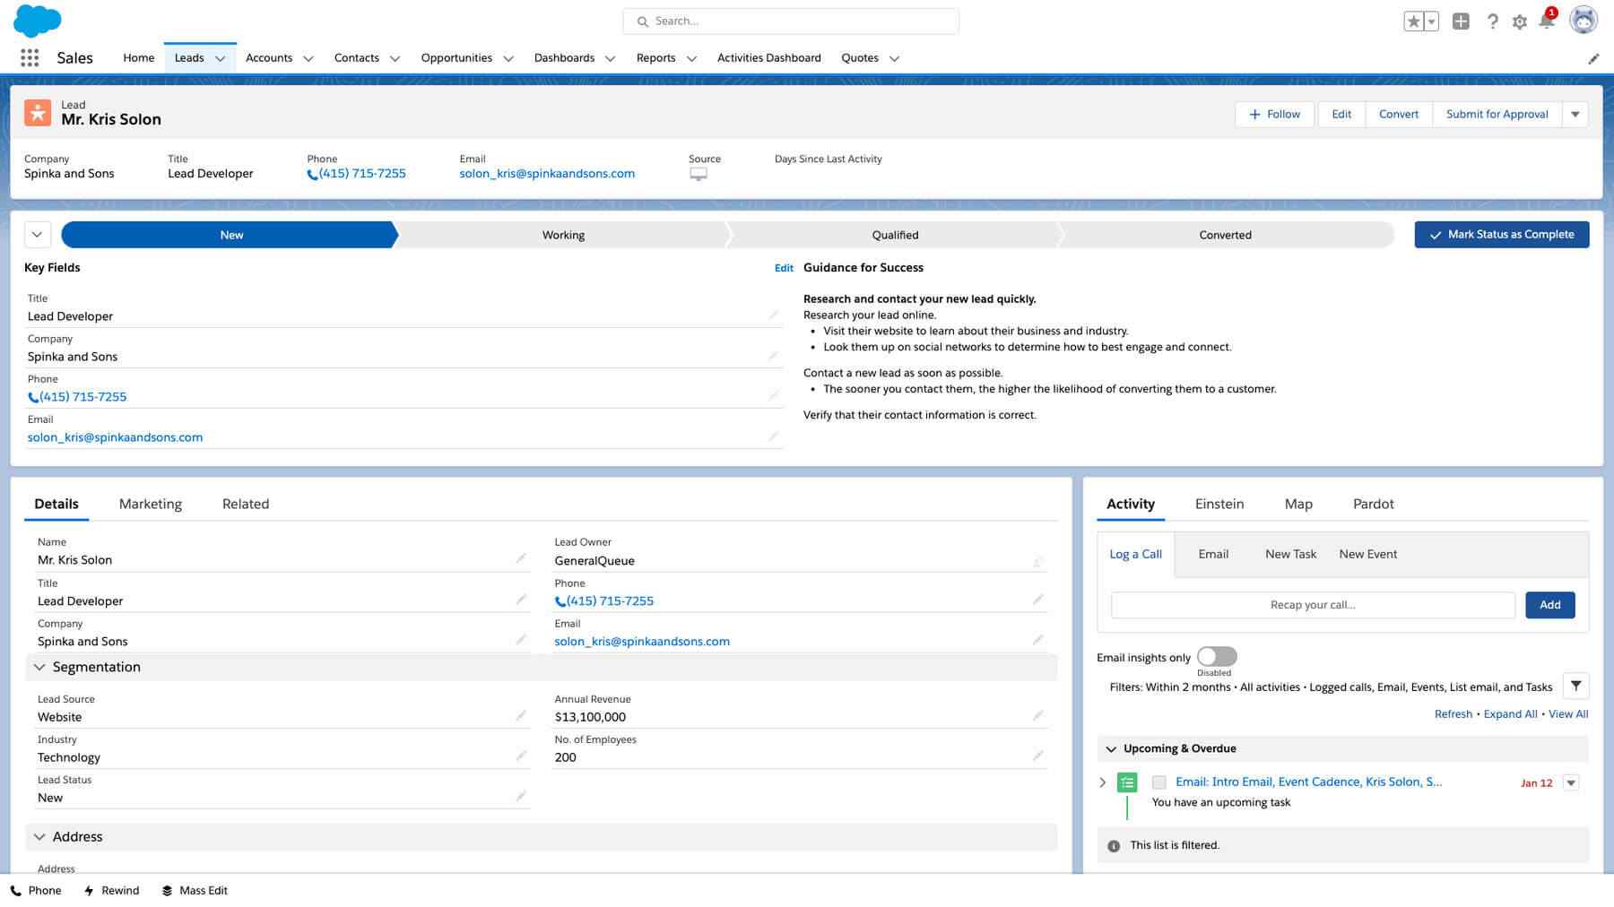Collapse the Address section
The height and width of the screenshot is (907, 1614).
click(39, 836)
